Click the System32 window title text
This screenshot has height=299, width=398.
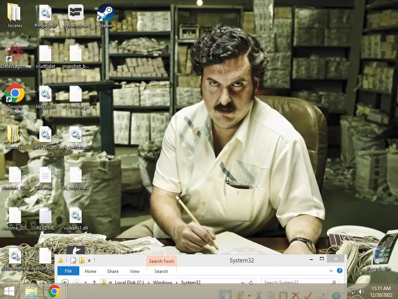coord(242,260)
